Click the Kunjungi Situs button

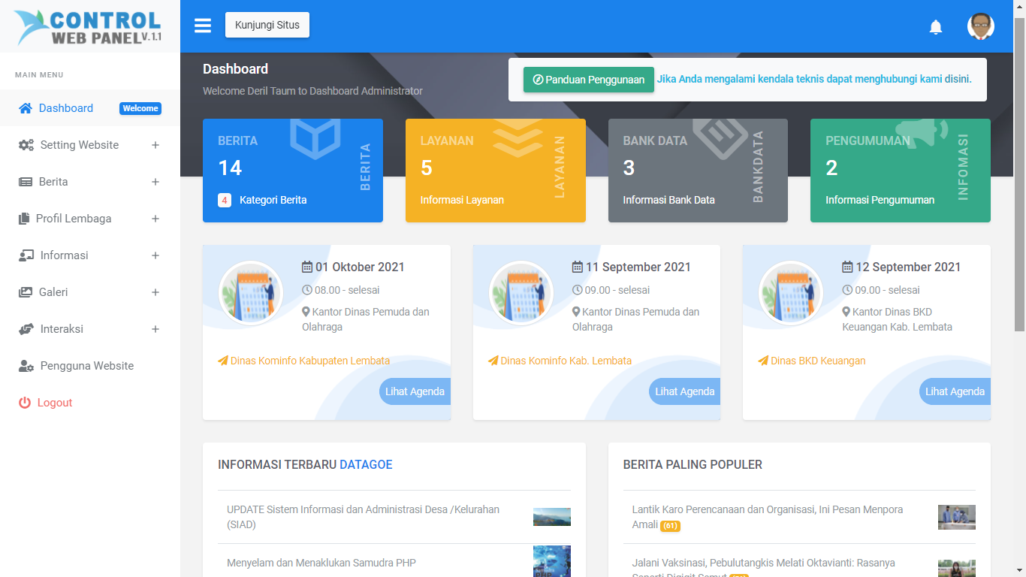267,25
